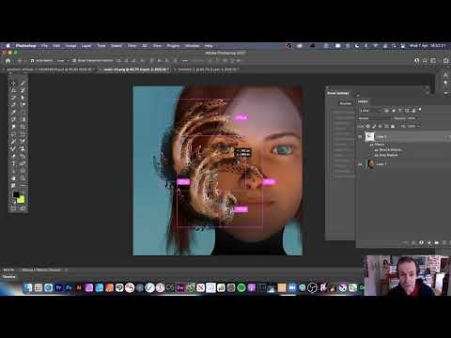Select the Type tool in the toolbar
This screenshot has height=338, width=451.
tap(13, 163)
